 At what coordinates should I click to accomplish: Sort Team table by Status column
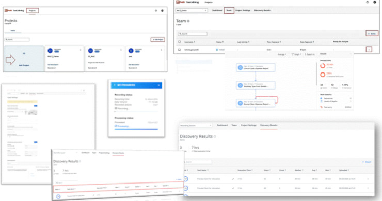tap(220, 42)
